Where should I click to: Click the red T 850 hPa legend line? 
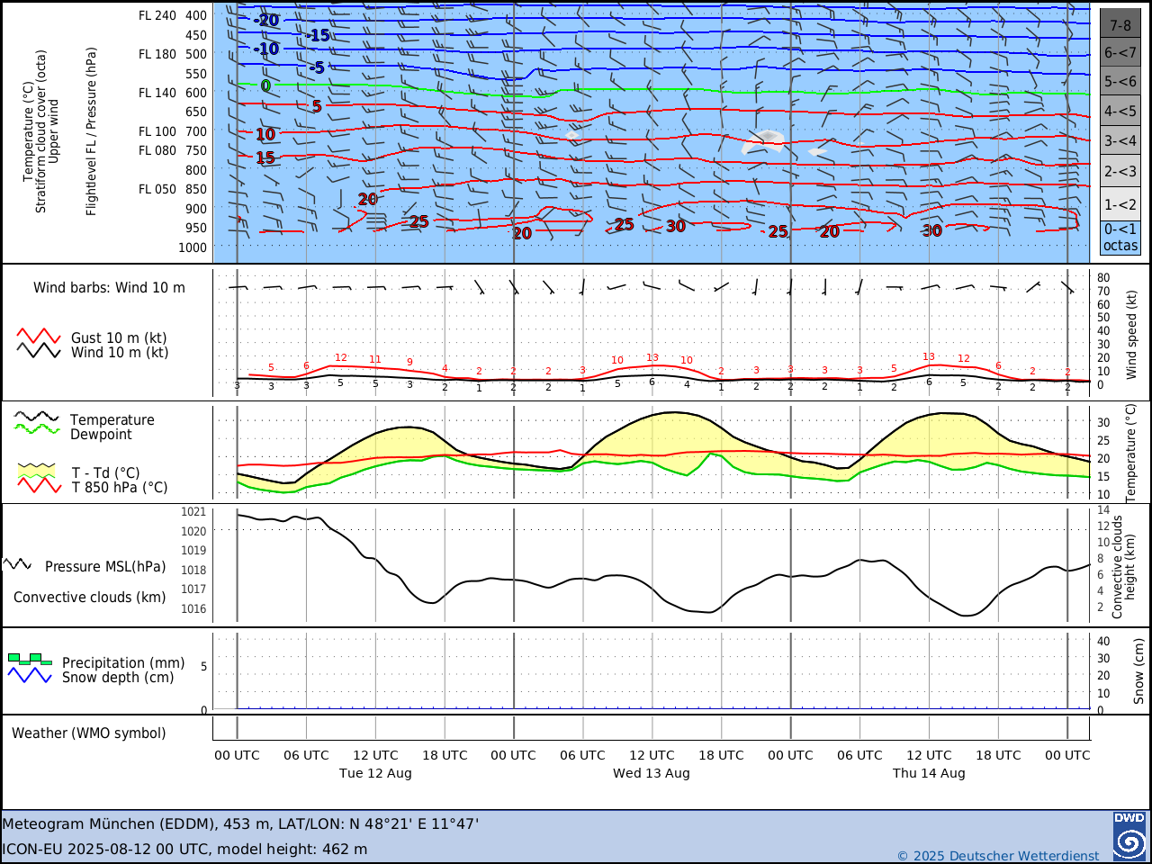(40, 485)
